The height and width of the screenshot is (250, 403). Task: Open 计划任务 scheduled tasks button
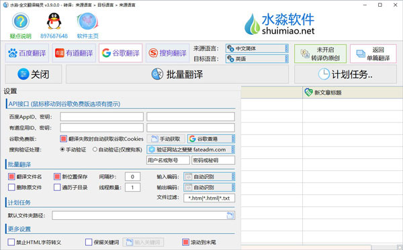345,74
